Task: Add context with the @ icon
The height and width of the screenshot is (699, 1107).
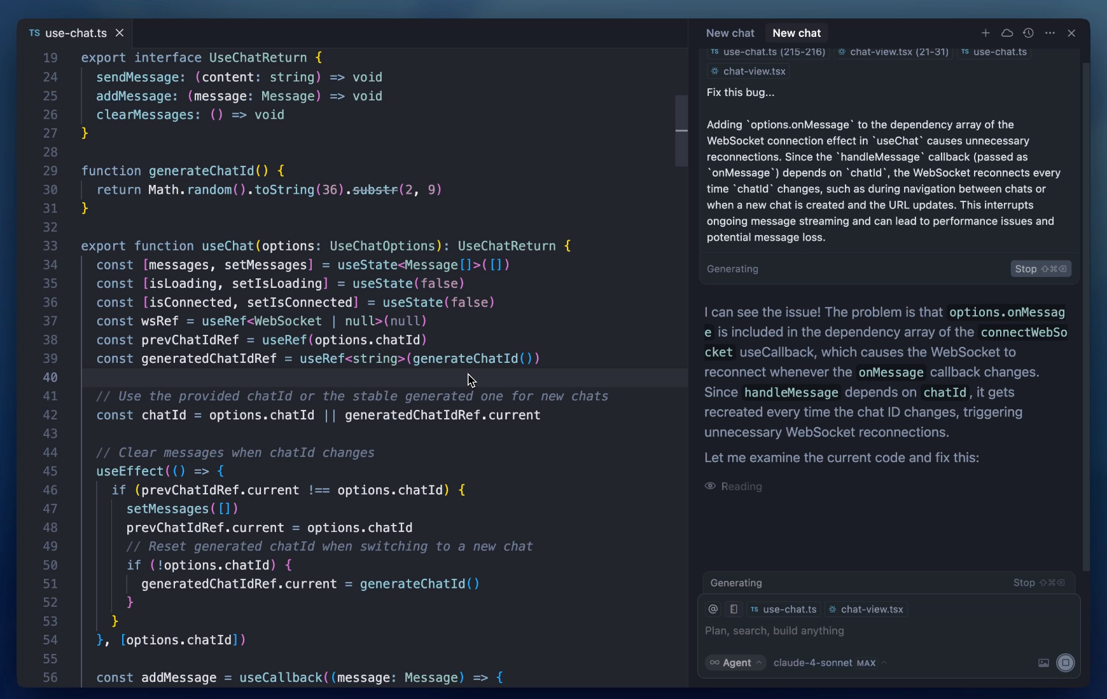Action: tap(713, 609)
